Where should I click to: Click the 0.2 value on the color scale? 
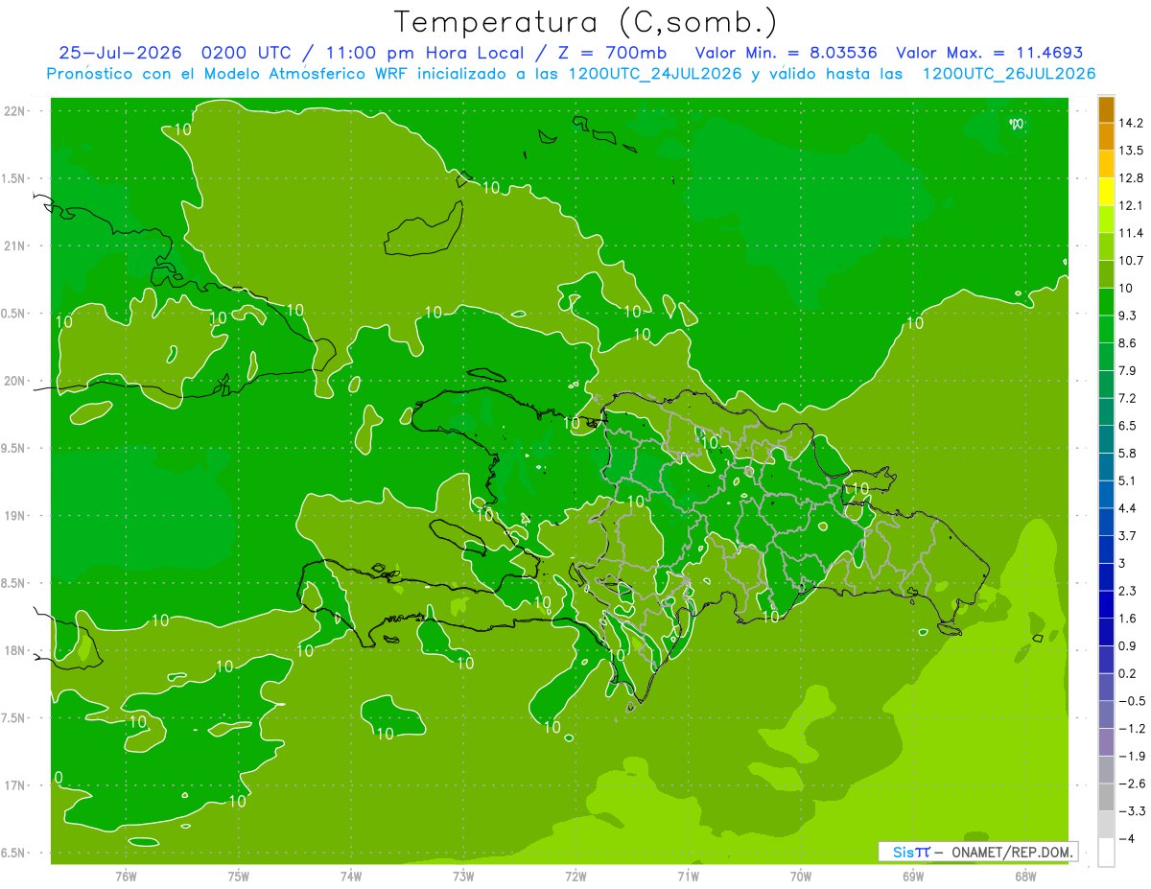1127,673
